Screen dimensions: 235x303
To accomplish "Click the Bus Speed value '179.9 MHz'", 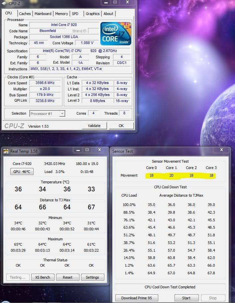I will (45, 95).
